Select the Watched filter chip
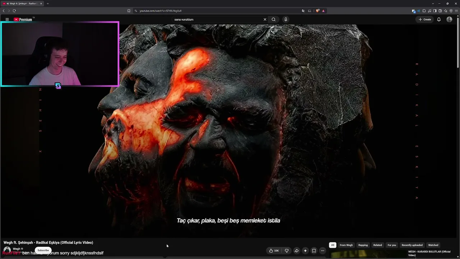The height and width of the screenshot is (259, 460). click(x=433, y=245)
